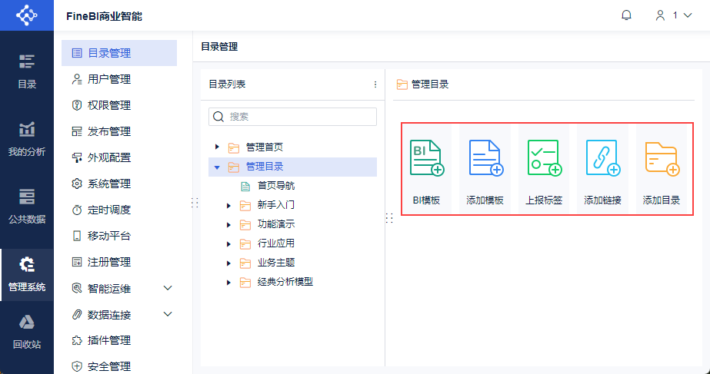Click the BI模板 add icon
This screenshot has height=374, width=710.
tap(426, 159)
